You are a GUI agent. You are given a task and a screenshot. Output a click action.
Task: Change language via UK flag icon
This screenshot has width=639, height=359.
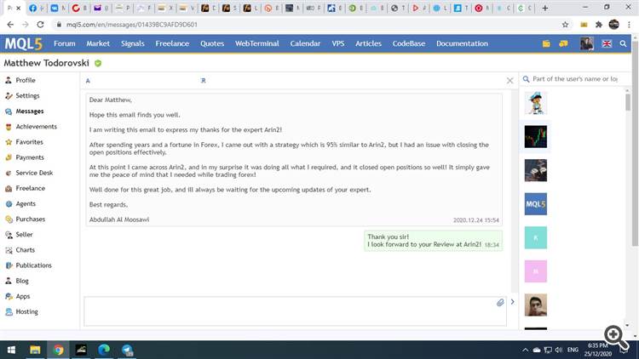[607, 43]
